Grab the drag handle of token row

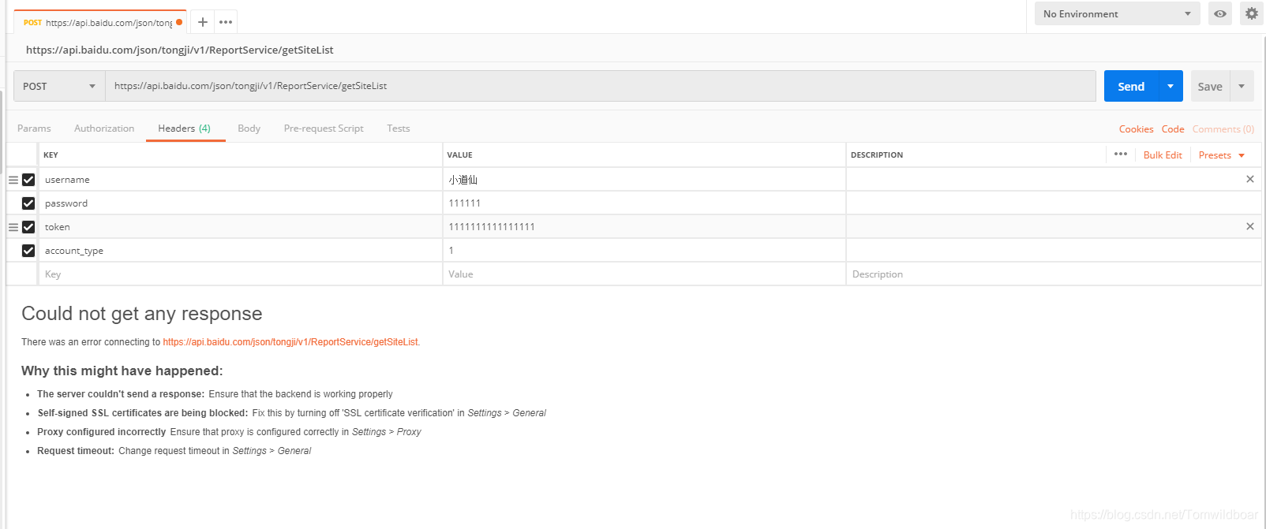[13, 227]
